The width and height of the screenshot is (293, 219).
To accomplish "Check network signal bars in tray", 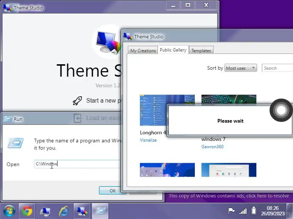I will (x=243, y=211).
